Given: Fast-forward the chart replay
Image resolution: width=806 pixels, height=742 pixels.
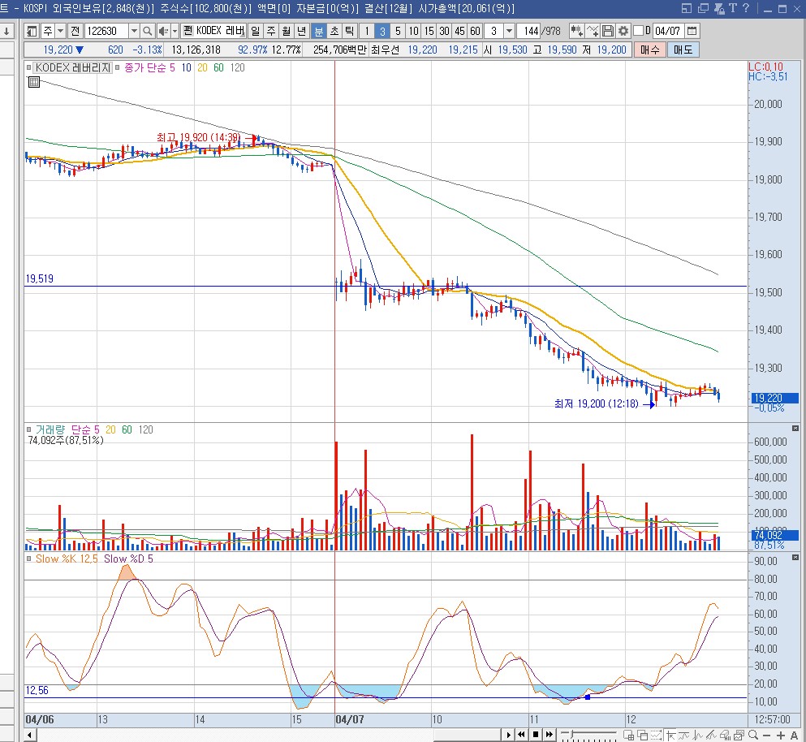Looking at the screenshot, I should (549, 735).
